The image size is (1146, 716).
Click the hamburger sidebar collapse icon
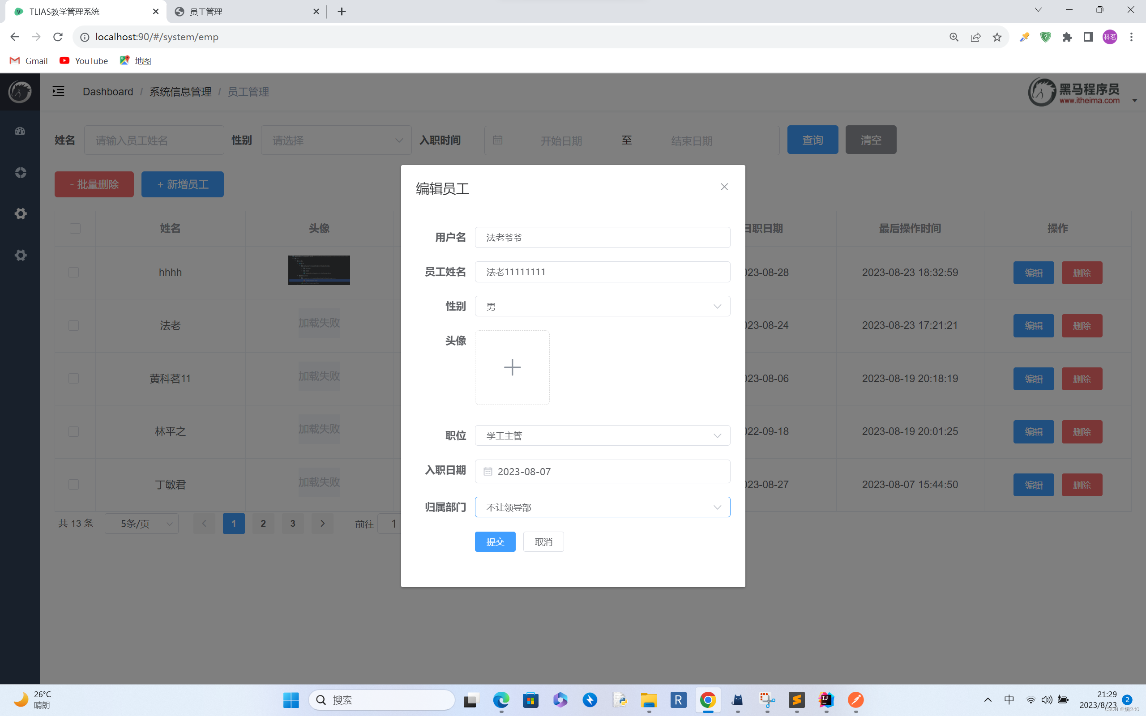pos(58,91)
